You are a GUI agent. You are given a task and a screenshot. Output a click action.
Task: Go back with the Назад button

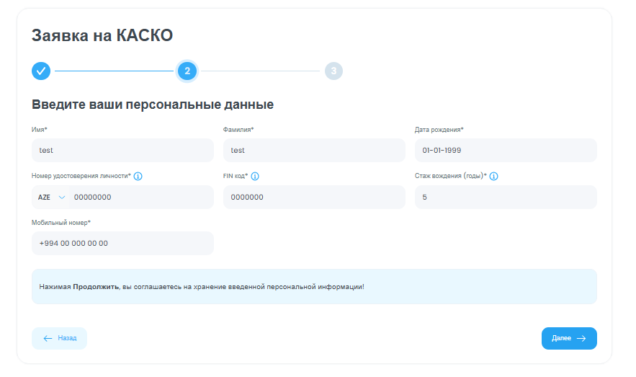tap(59, 338)
